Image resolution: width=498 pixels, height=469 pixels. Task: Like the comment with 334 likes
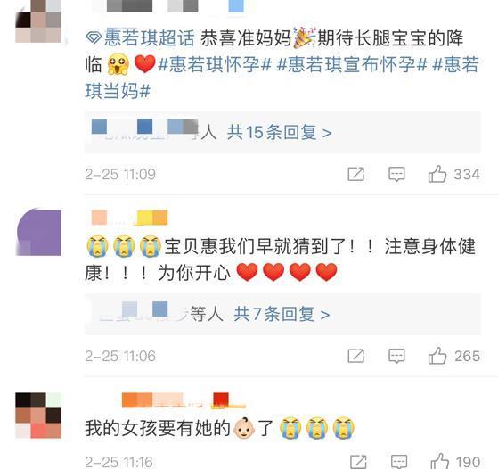[437, 174]
